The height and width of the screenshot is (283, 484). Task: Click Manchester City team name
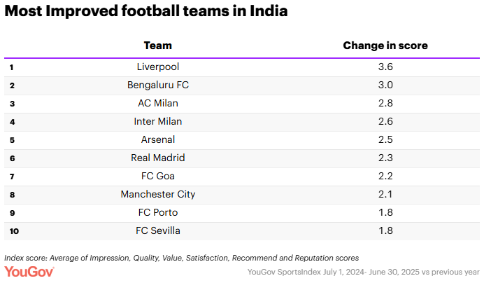(x=158, y=195)
